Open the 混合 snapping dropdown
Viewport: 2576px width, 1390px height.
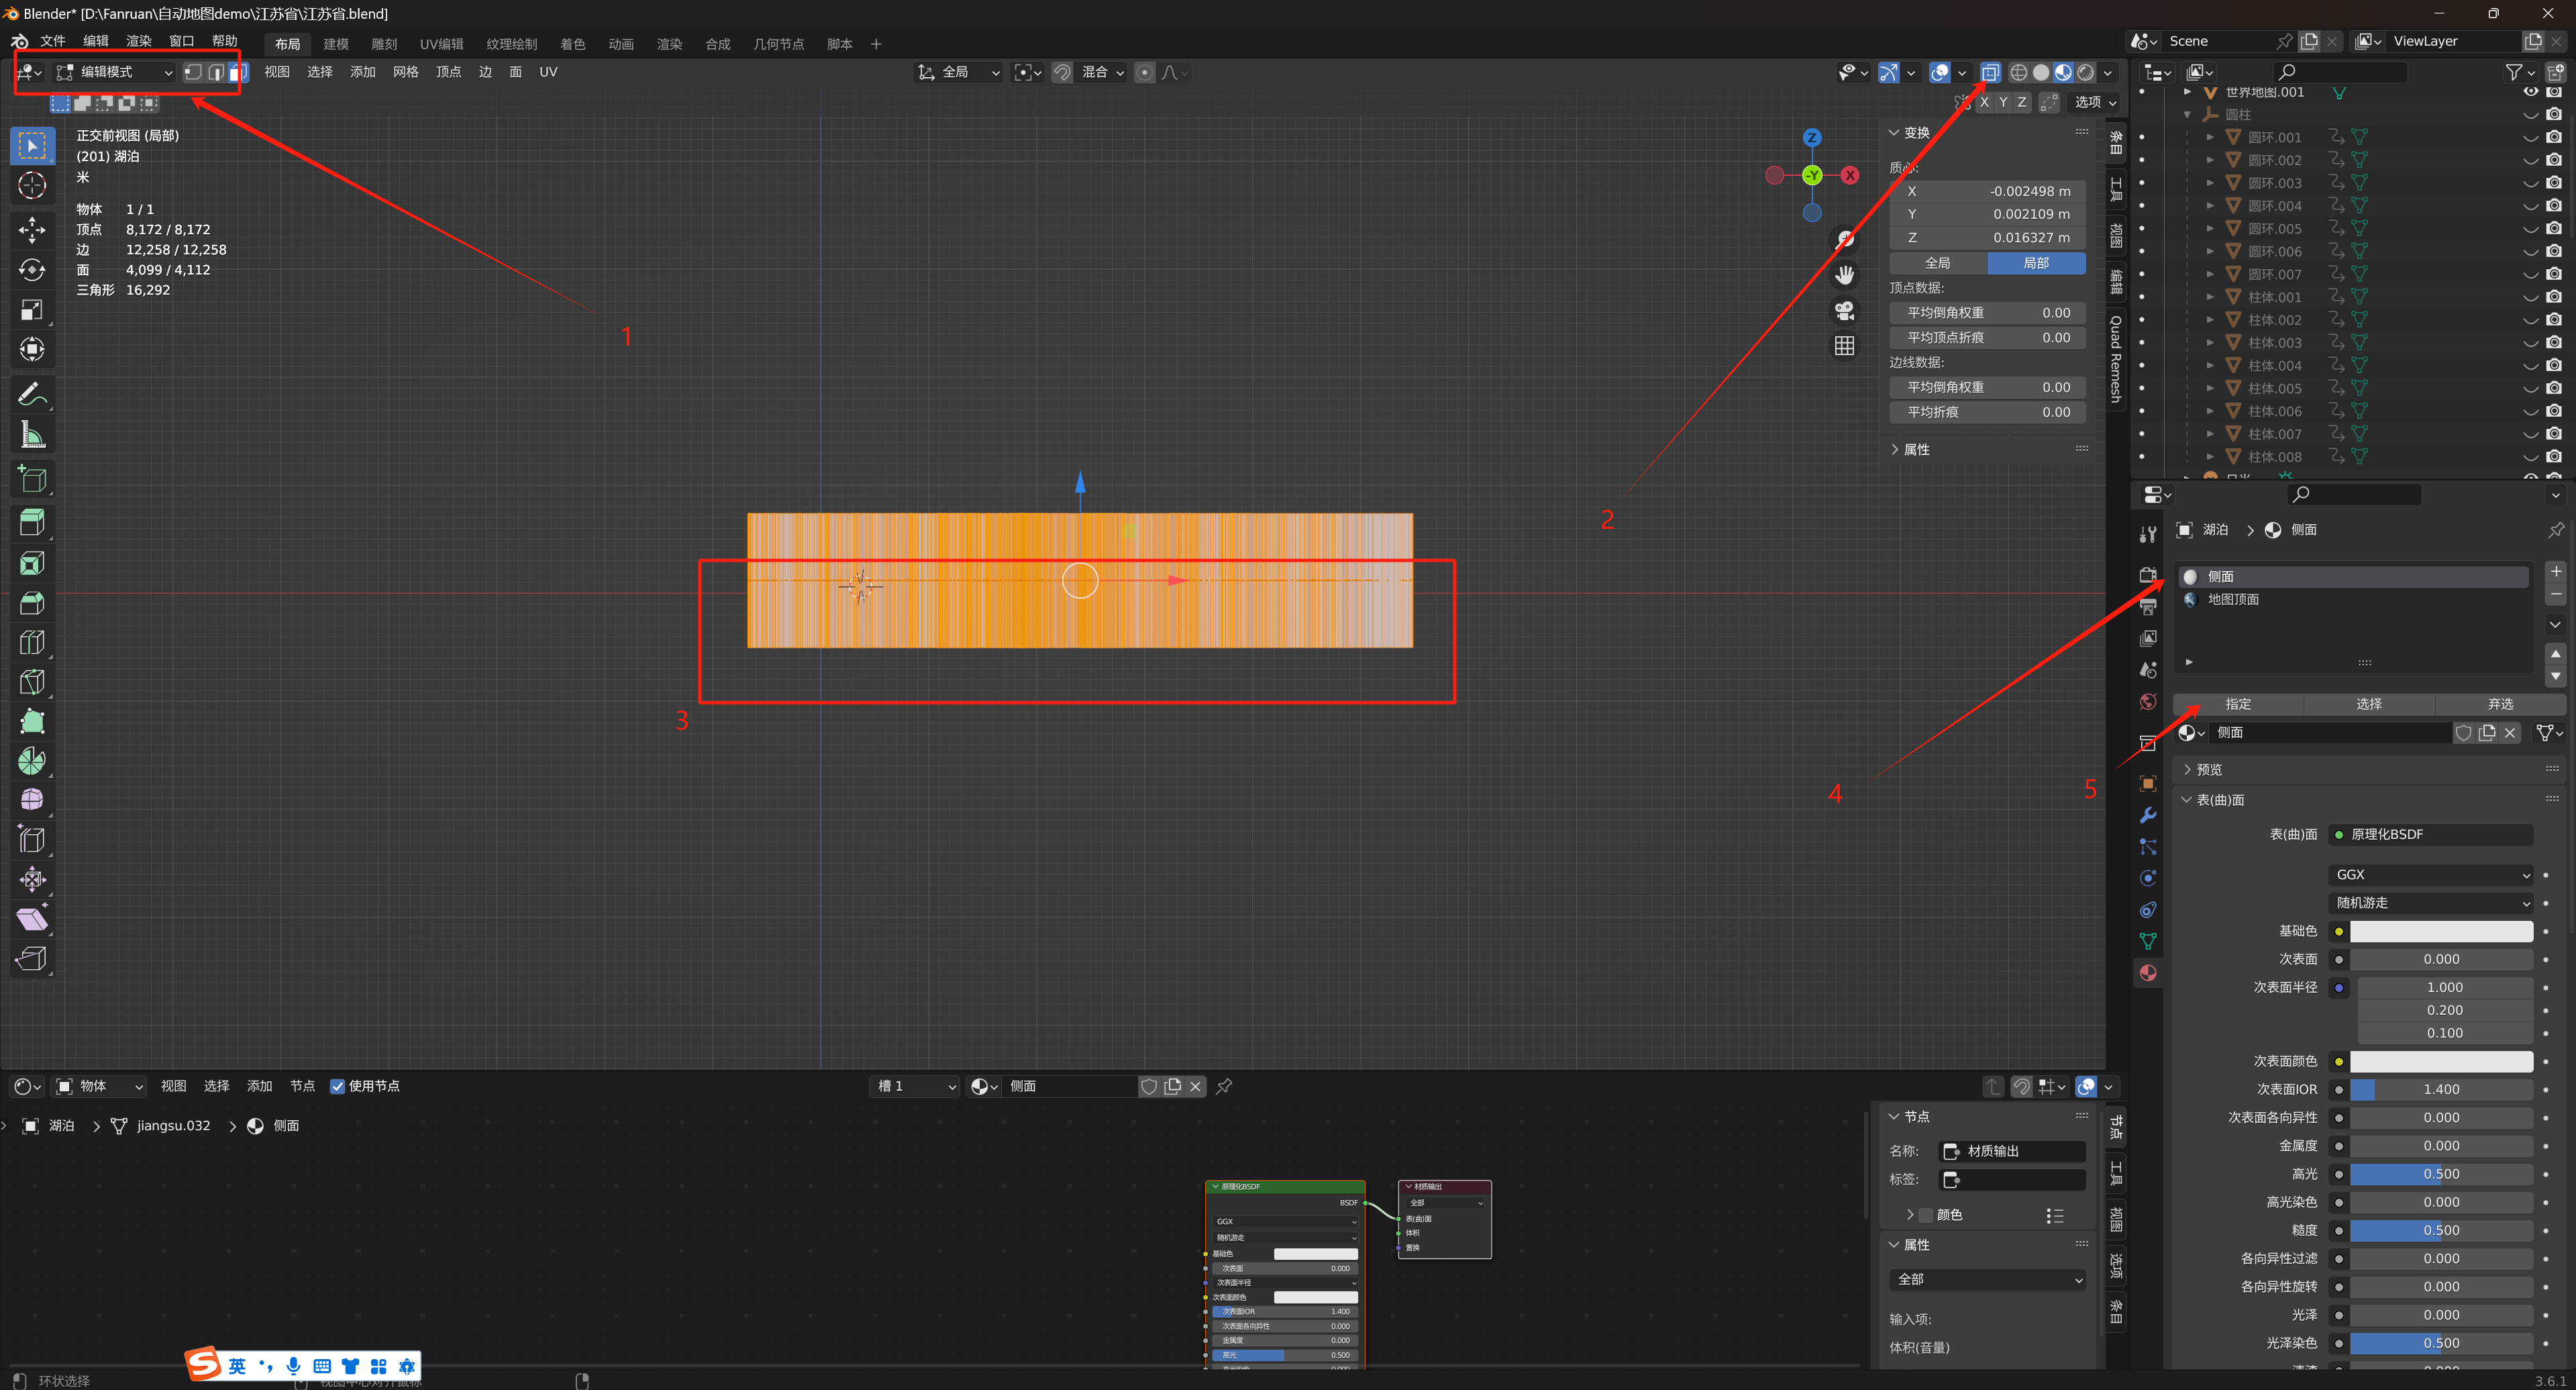click(1103, 72)
